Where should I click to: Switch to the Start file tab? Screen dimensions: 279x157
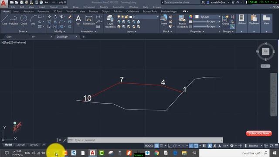9,37
